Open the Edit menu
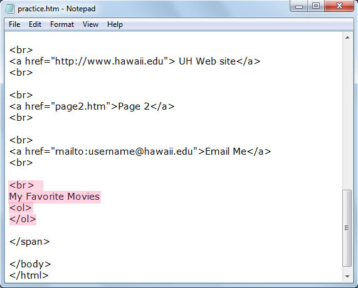The image size is (358, 288). point(35,24)
